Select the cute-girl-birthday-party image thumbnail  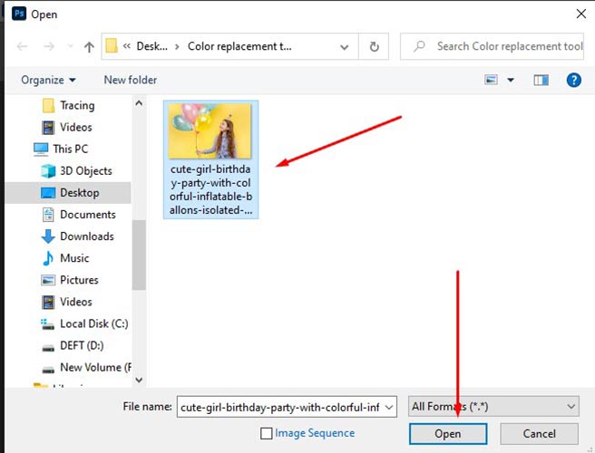[210, 131]
